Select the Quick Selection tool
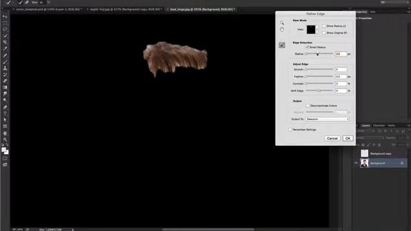This screenshot has height=231, width=411. pyautogui.click(x=5, y=36)
